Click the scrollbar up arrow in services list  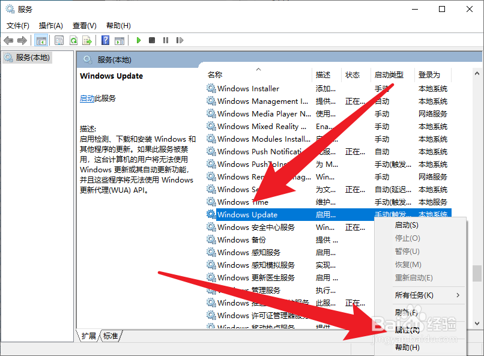477,73
